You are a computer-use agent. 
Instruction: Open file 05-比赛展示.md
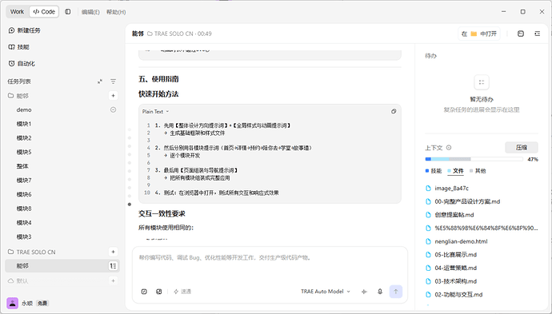click(451, 255)
